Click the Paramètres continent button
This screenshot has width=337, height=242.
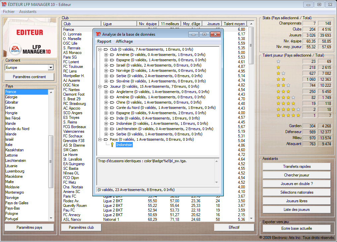(29, 77)
